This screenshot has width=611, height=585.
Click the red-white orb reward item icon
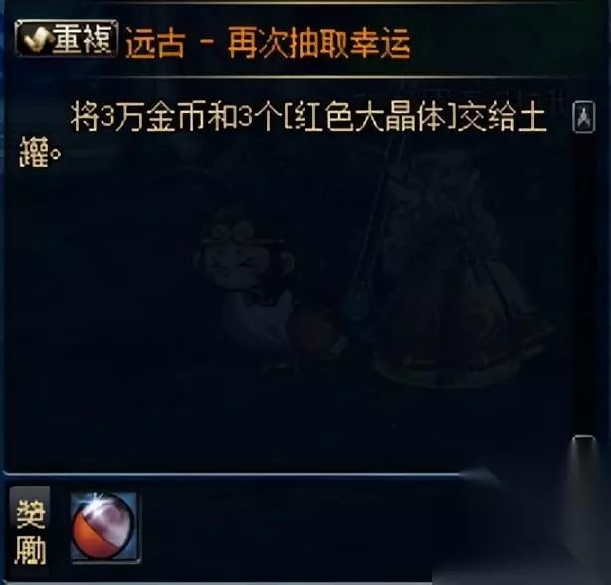[105, 527]
